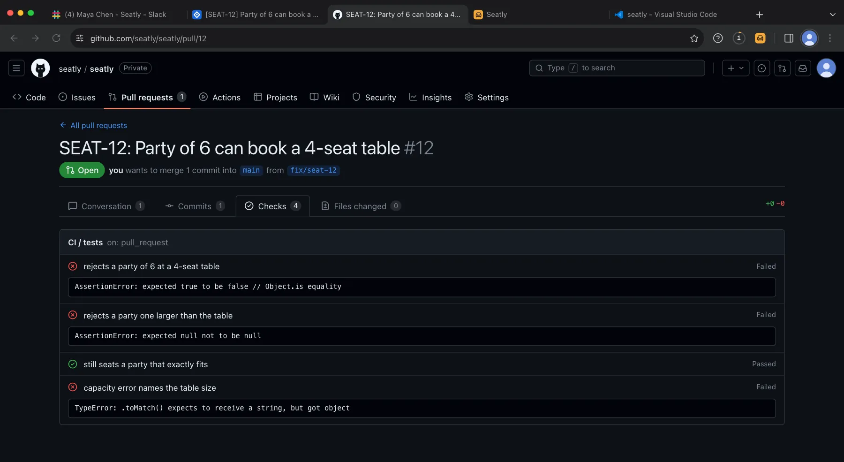The width and height of the screenshot is (844, 462).
Task: Open the Issues tab
Action: tap(77, 97)
